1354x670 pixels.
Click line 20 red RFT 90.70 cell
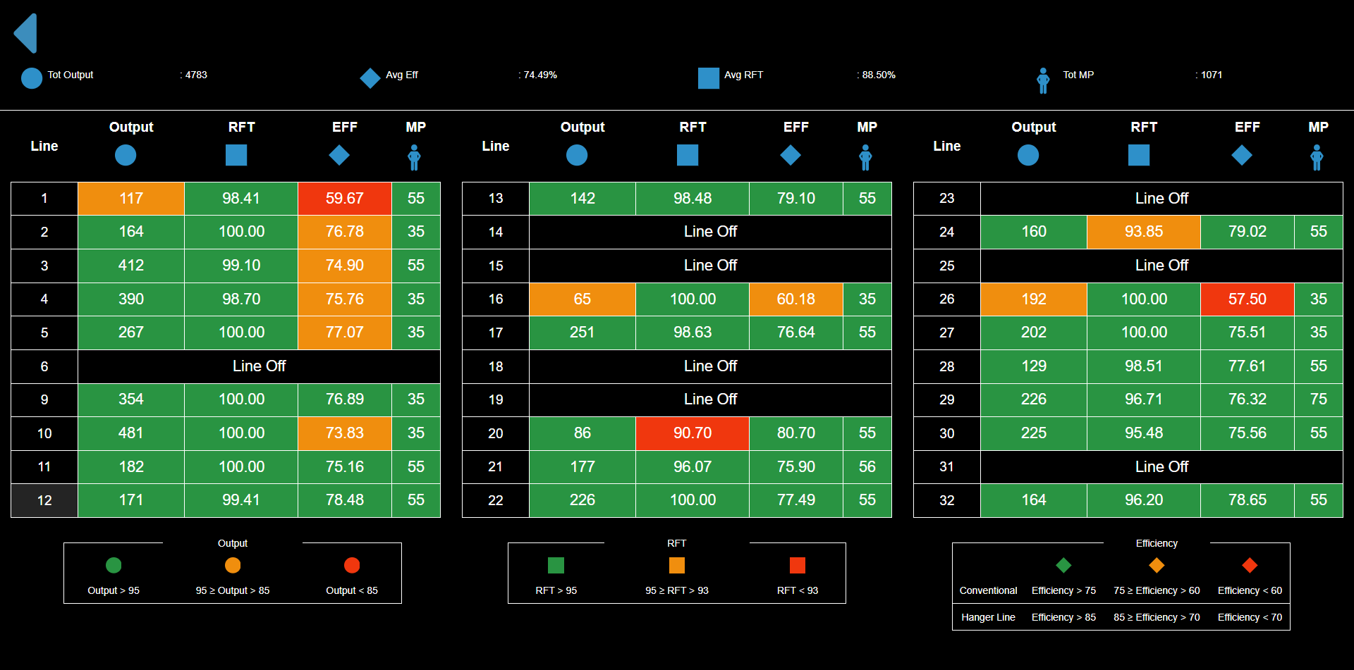pyautogui.click(x=692, y=433)
